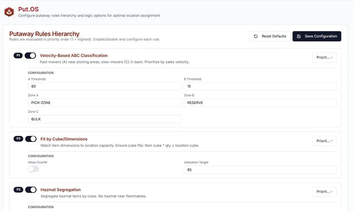Disable the Fit by Cube/Dimensions toggle
The height and width of the screenshot is (211, 354).
coord(31,139)
